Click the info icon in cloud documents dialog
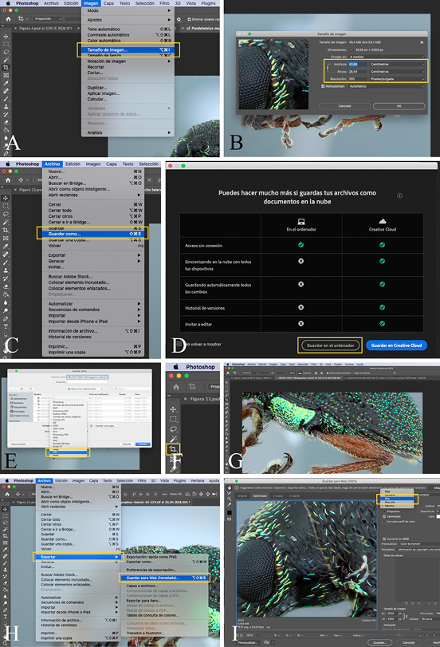 (x=399, y=195)
